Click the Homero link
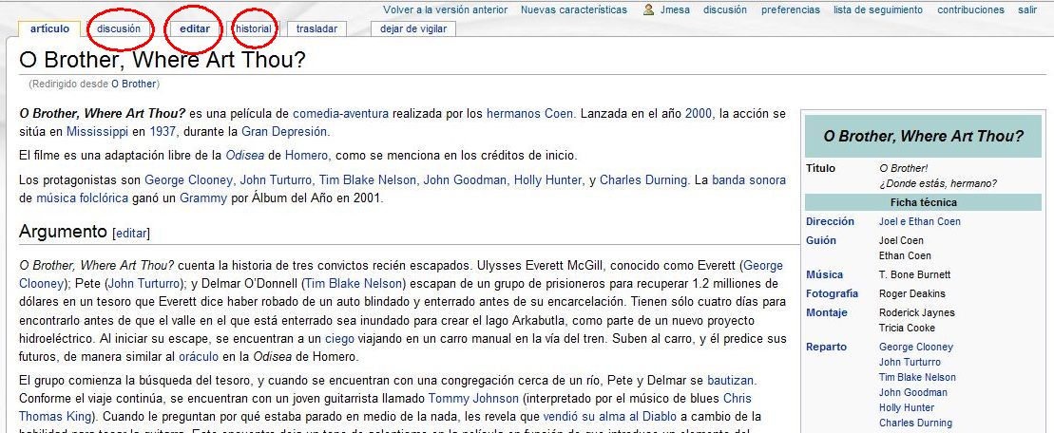Viewport: 1054px width, 433px height. tap(307, 156)
